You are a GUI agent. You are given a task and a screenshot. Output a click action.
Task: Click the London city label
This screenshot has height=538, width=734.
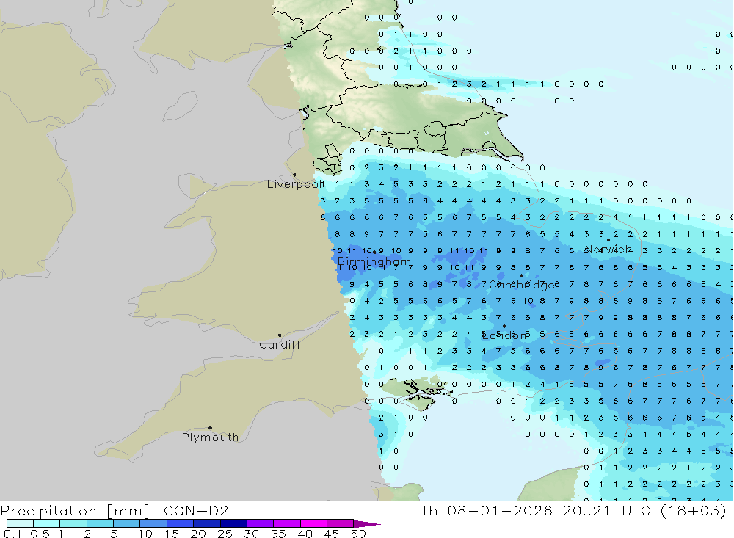coord(504,335)
